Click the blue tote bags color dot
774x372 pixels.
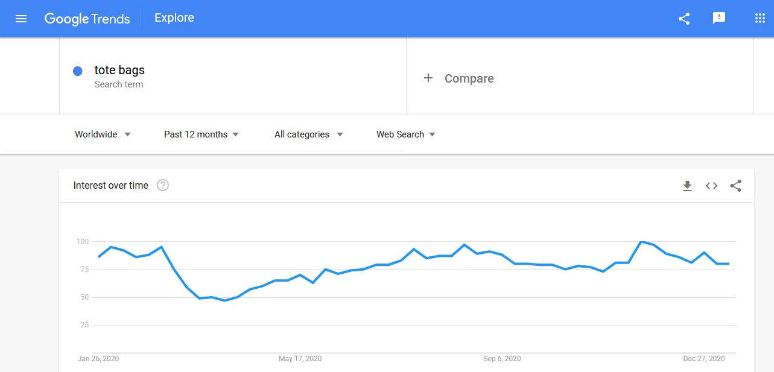(78, 71)
